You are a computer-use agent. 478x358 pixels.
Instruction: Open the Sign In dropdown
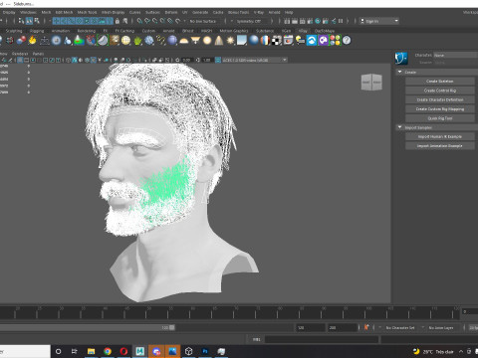[379, 21]
